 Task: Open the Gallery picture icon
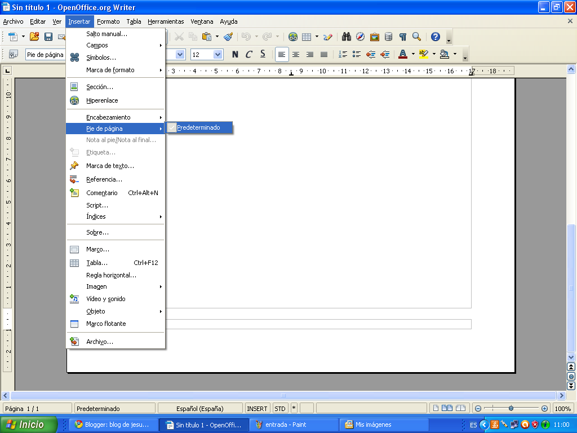pos(374,37)
